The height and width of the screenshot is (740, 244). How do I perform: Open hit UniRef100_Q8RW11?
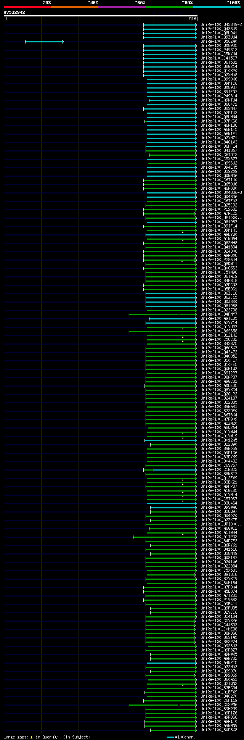coord(219,264)
